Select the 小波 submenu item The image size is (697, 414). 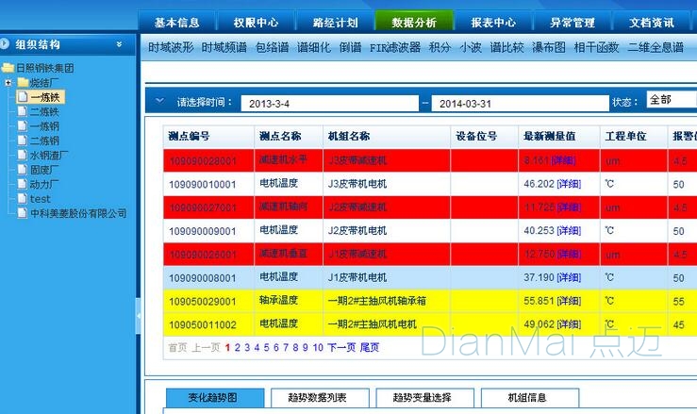coord(471,47)
